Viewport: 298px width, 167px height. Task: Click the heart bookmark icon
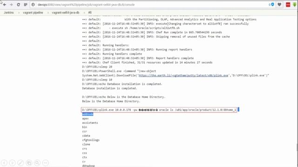pyautogui.click(x=279, y=5)
